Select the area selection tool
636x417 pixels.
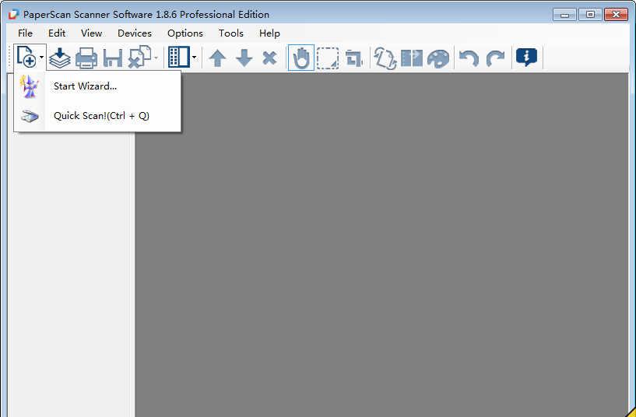click(x=327, y=58)
